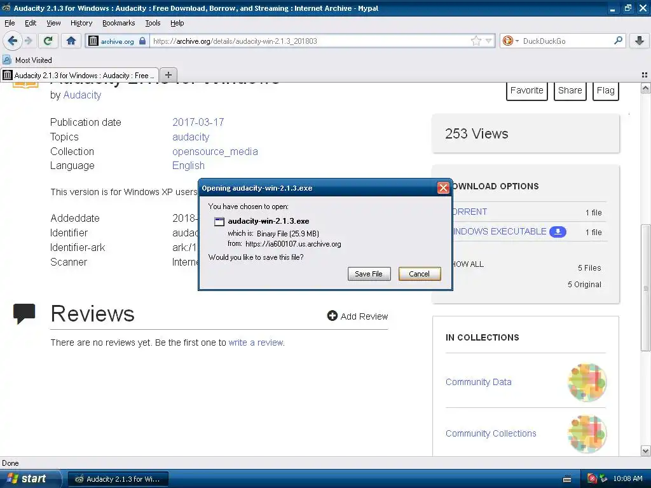Click the write a review link
The width and height of the screenshot is (651, 488).
pyautogui.click(x=256, y=342)
